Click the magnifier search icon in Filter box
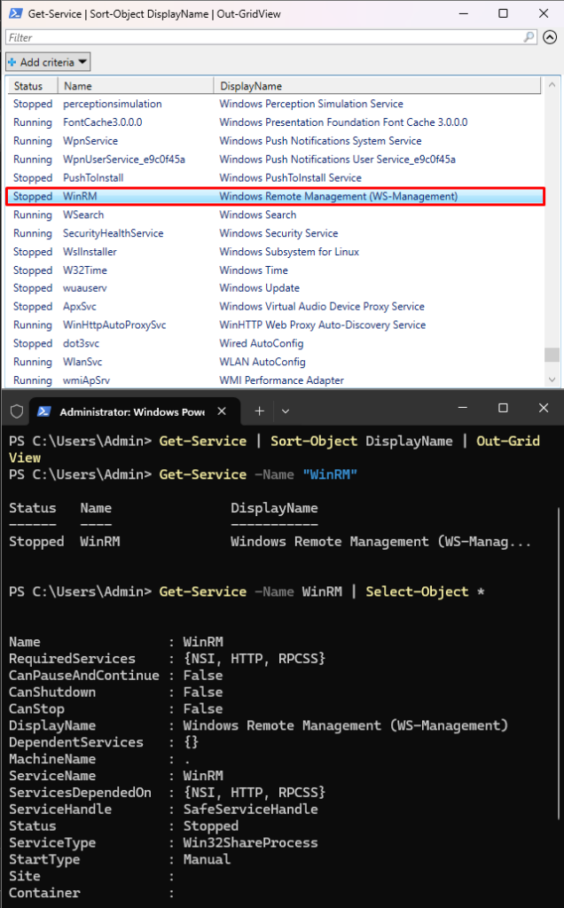This screenshot has height=908, width=564. point(529,37)
